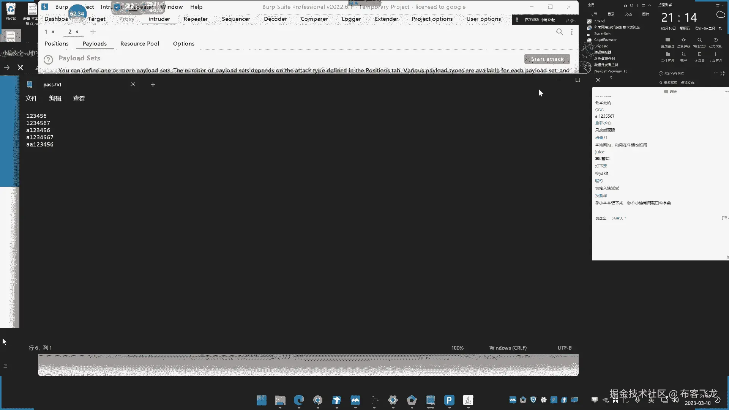Click the Start attack button
The image size is (729, 410).
point(547,59)
